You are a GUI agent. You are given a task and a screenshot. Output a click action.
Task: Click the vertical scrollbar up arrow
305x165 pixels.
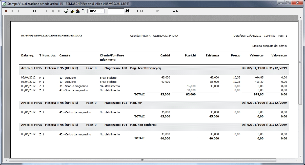click(300, 17)
